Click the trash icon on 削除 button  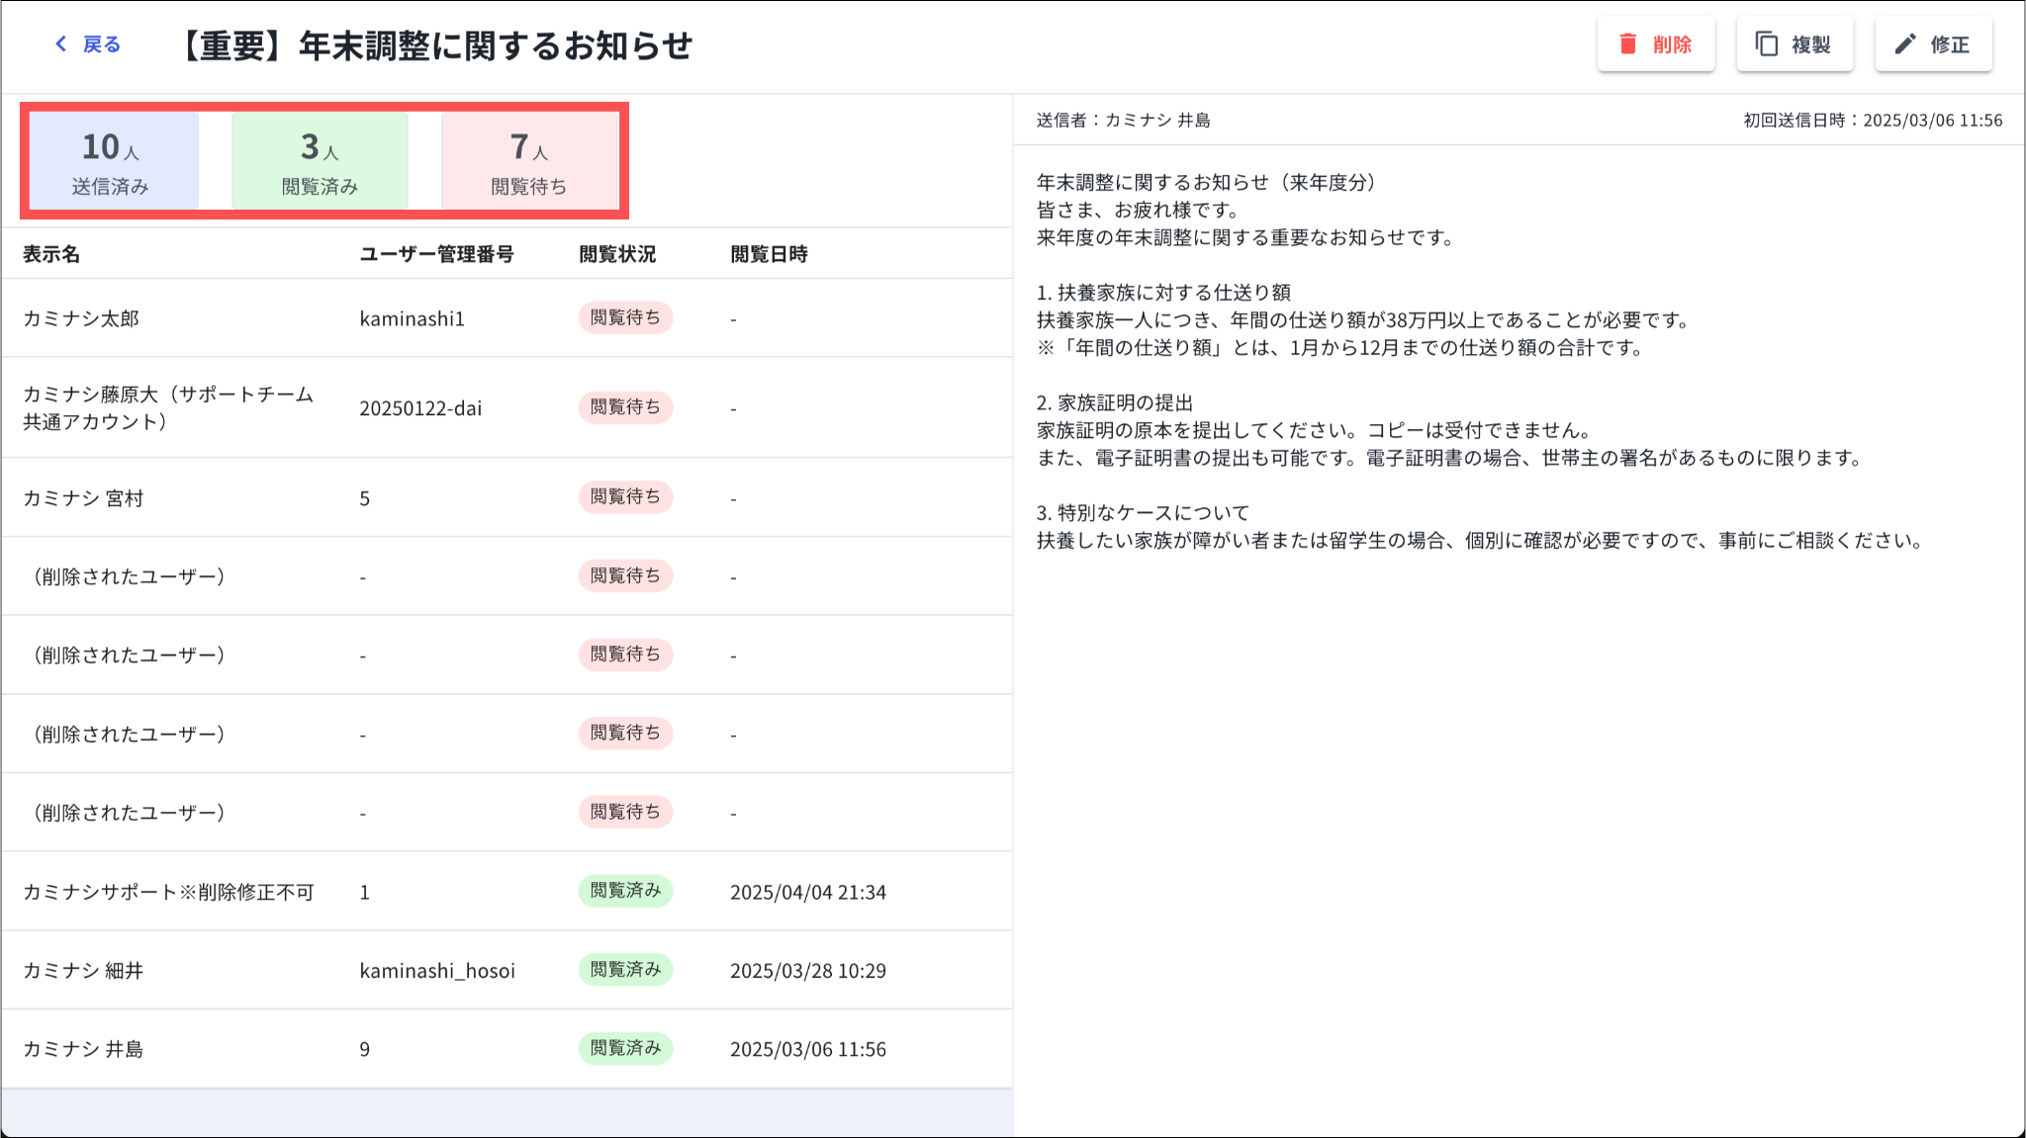(x=1627, y=44)
